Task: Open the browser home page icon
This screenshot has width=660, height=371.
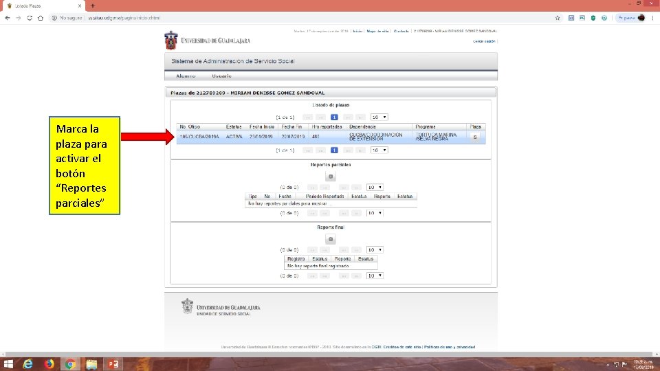Action: coord(41,18)
